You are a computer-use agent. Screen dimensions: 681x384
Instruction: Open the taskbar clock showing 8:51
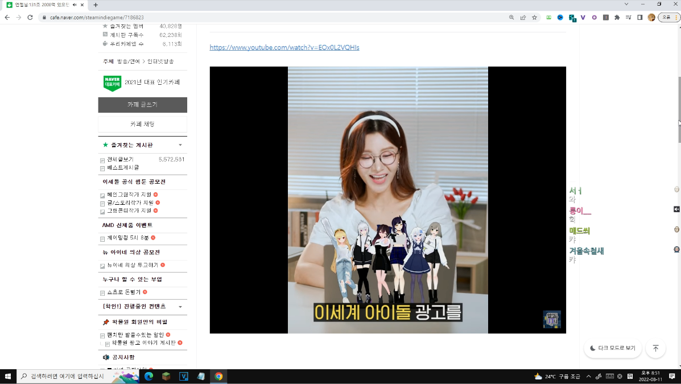tap(650, 376)
